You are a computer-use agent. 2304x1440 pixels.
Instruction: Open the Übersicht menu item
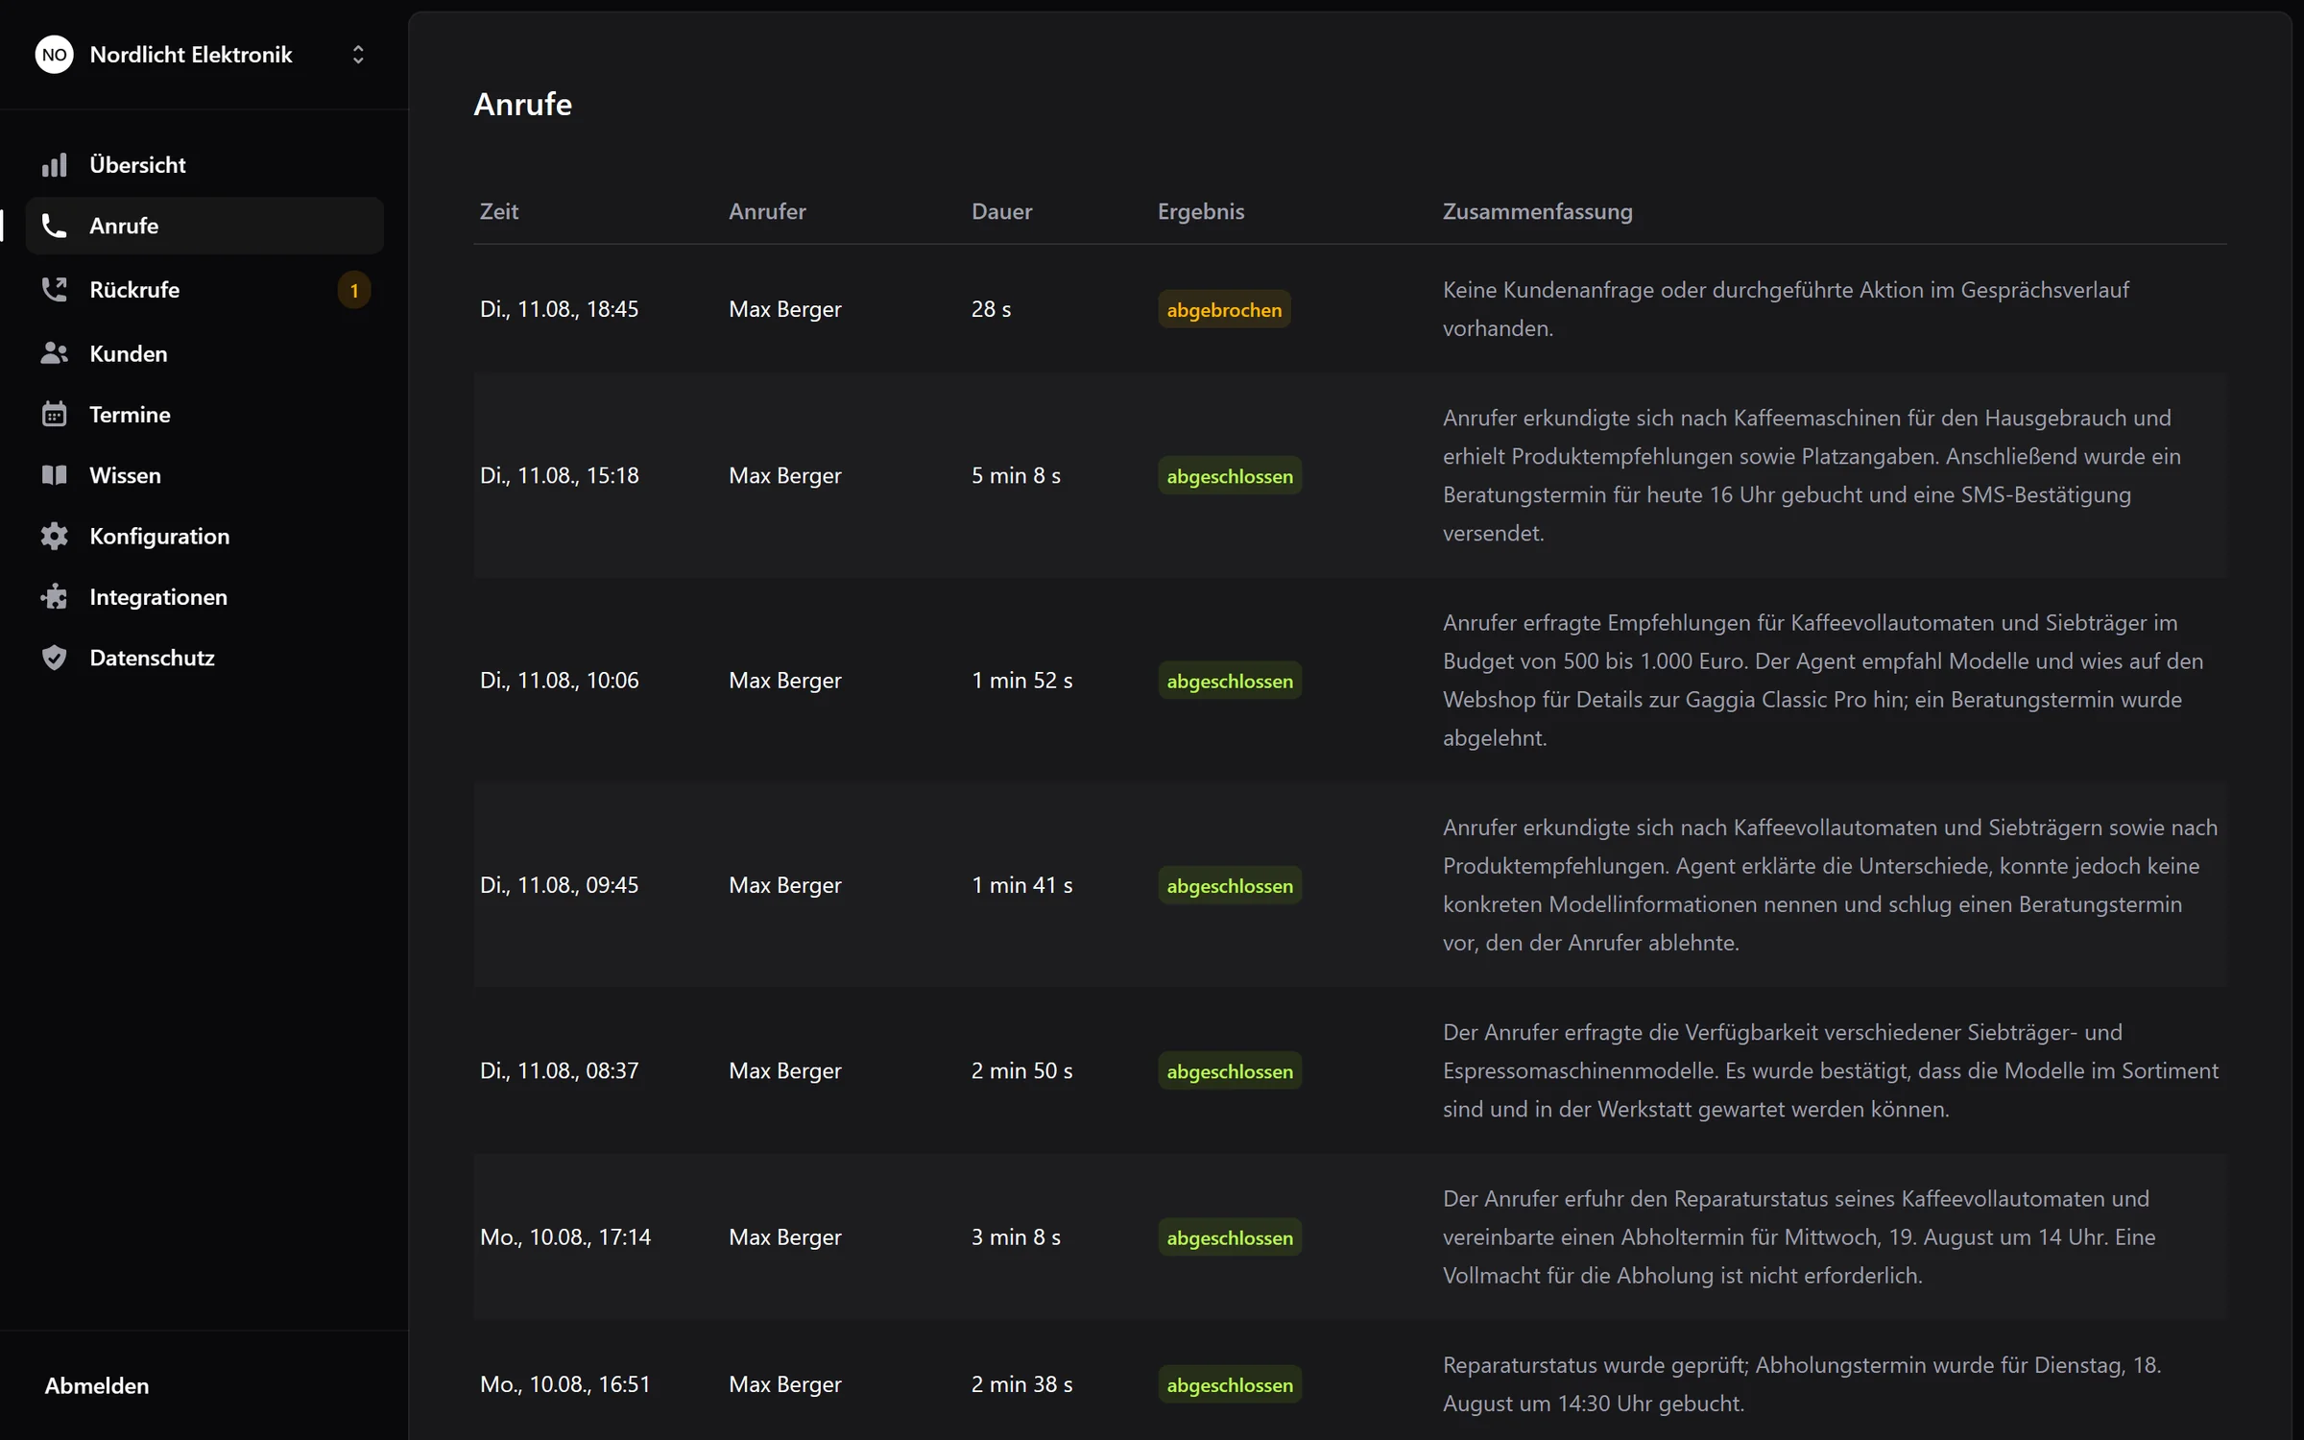pos(204,165)
